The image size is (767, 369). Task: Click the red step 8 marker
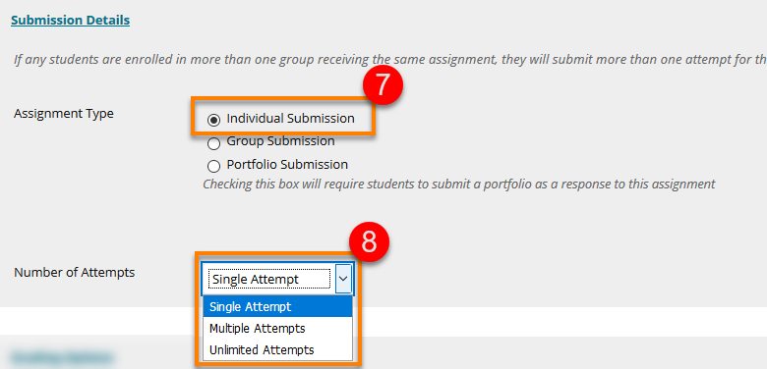[369, 241]
